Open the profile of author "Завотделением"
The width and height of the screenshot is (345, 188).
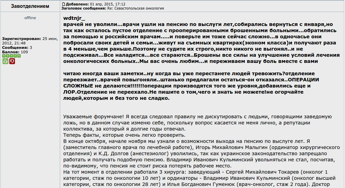point(30,6)
